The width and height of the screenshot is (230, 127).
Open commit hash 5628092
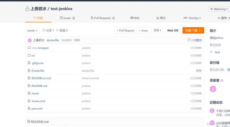coord(67,40)
